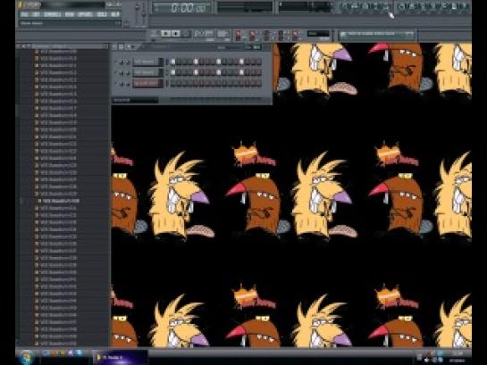Click the step sequencer horizontal scrollbar
487x365 pixels.
coord(216,100)
